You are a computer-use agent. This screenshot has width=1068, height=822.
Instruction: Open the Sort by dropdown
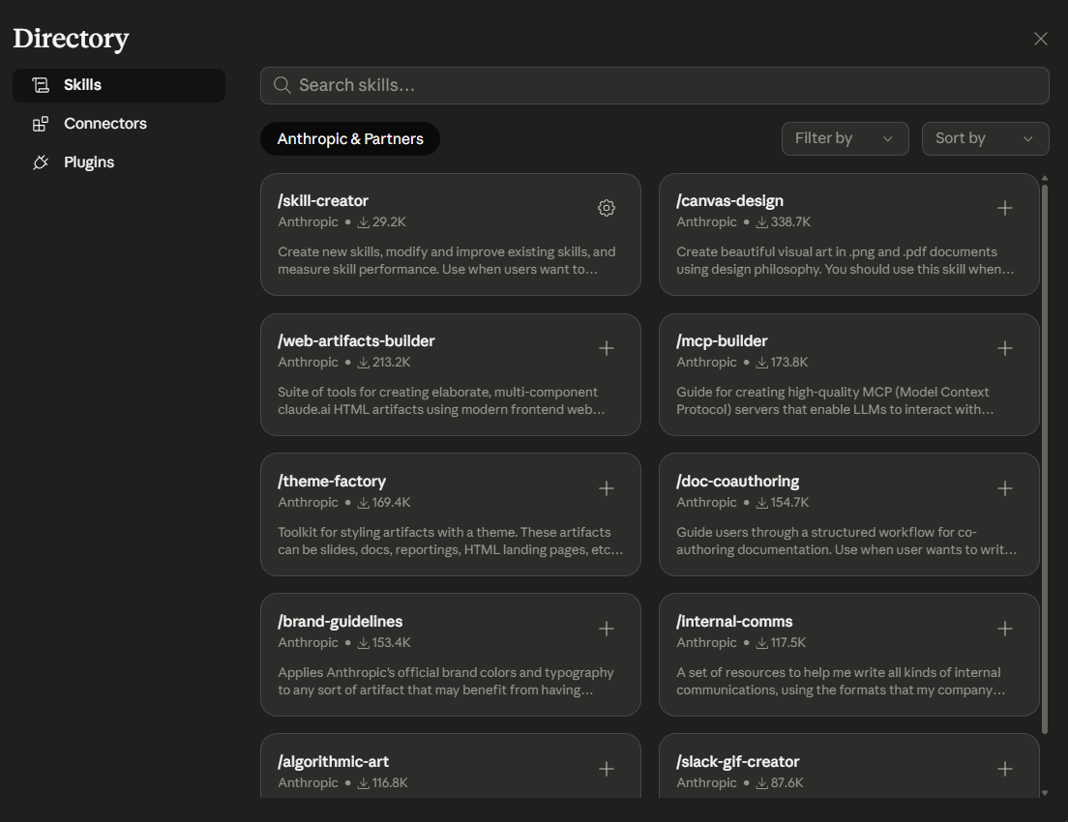click(985, 138)
